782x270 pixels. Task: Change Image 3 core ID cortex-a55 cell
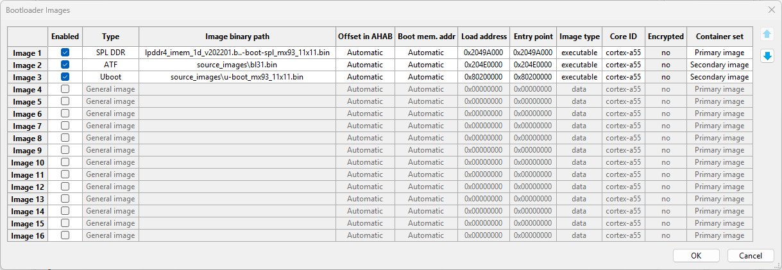pos(623,77)
